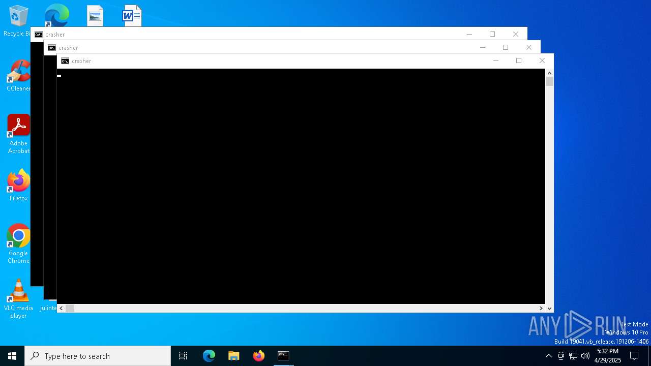Launch Firefox from its desktop icon
The image size is (651, 366).
[x=19, y=185]
